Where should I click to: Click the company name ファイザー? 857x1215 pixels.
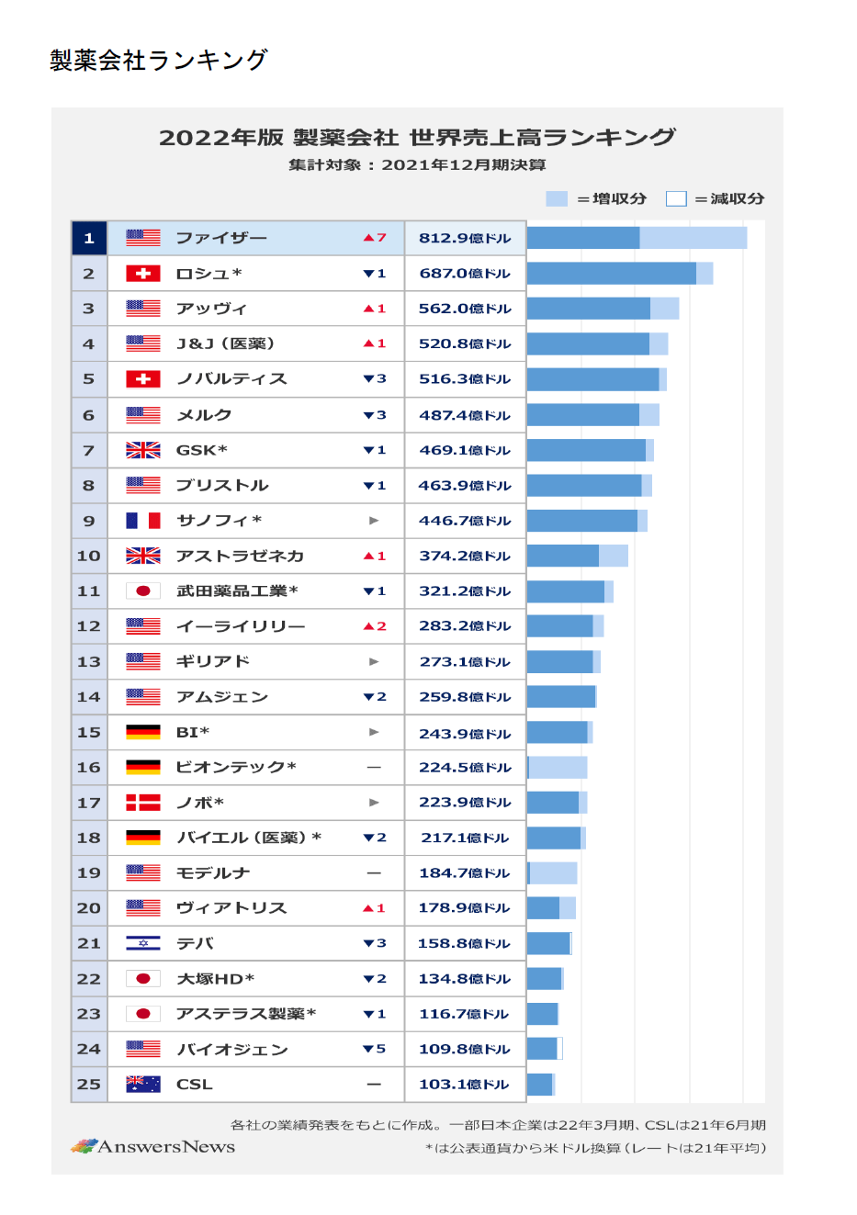pyautogui.click(x=221, y=238)
